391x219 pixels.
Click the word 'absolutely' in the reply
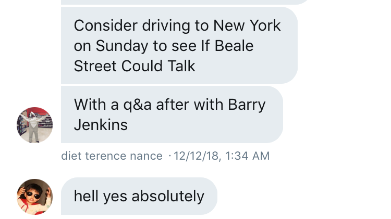(168, 196)
